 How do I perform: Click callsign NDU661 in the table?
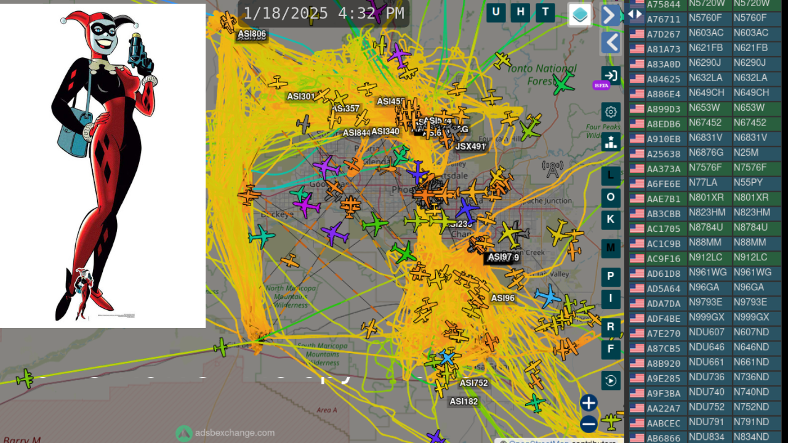pos(707,362)
